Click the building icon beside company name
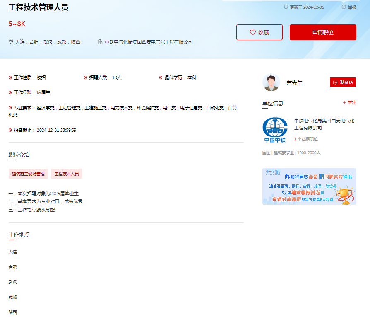The height and width of the screenshot is (317, 370). point(100,42)
